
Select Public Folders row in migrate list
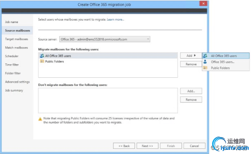(108, 61)
